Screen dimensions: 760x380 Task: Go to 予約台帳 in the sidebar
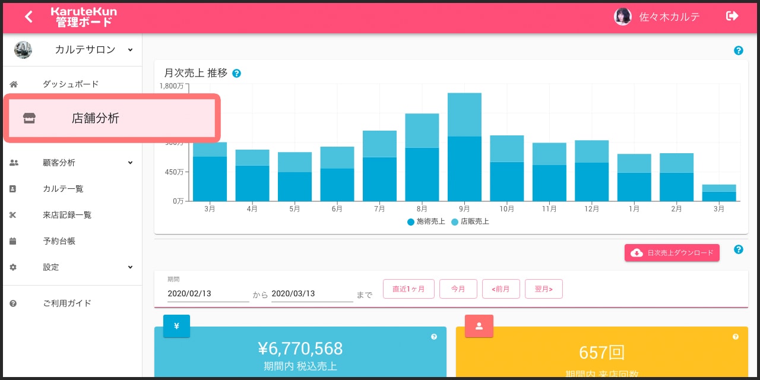59,241
